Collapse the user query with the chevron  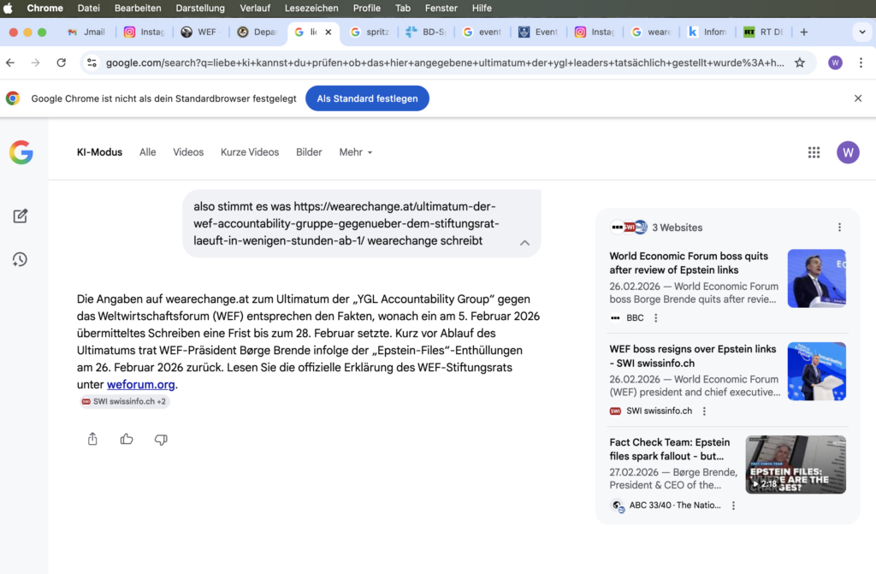point(524,243)
